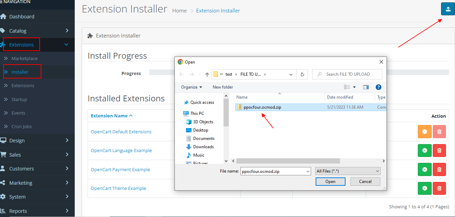
Task: Click the trash button for OpenCart Default Extensions
Action: click(x=439, y=132)
